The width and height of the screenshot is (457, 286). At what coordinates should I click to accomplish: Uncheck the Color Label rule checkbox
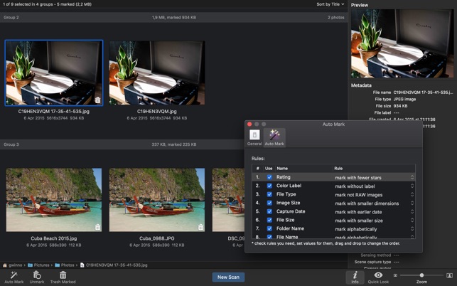269,186
